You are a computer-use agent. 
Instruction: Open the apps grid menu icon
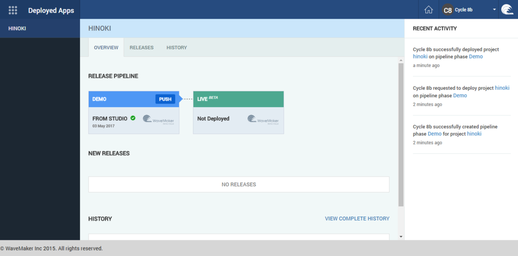[13, 10]
